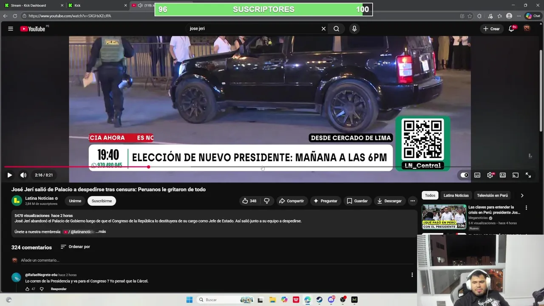Open the browser extensions icon

point(479,16)
